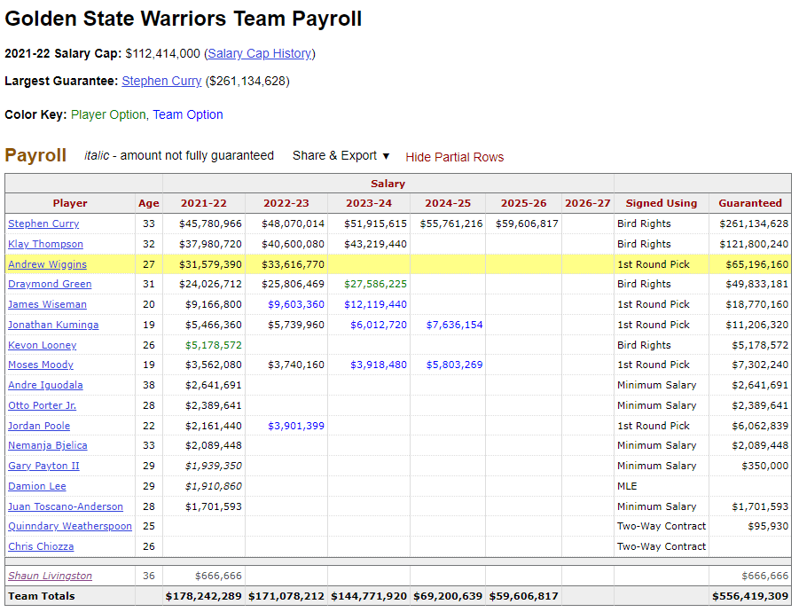Open Klay Thompson's player link
The image size is (799, 612).
[45, 244]
